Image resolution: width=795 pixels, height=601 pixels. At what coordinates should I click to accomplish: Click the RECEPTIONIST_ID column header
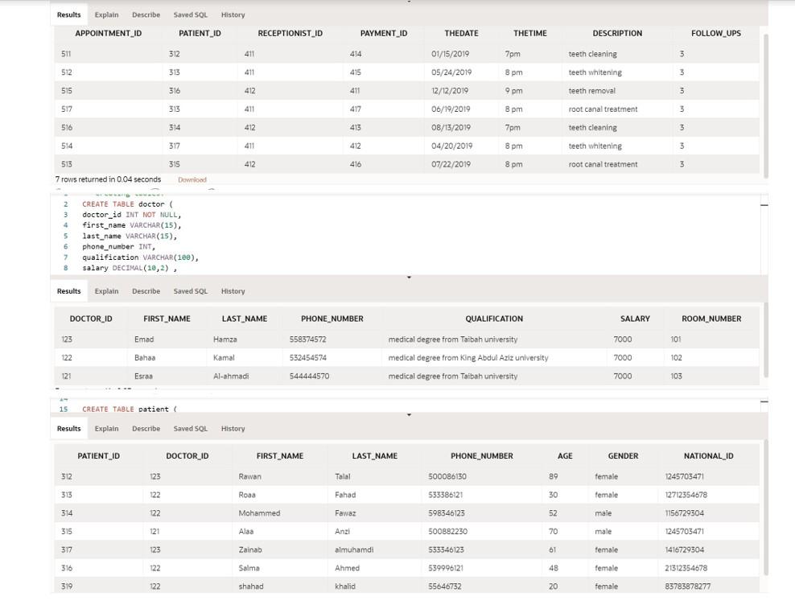click(290, 34)
